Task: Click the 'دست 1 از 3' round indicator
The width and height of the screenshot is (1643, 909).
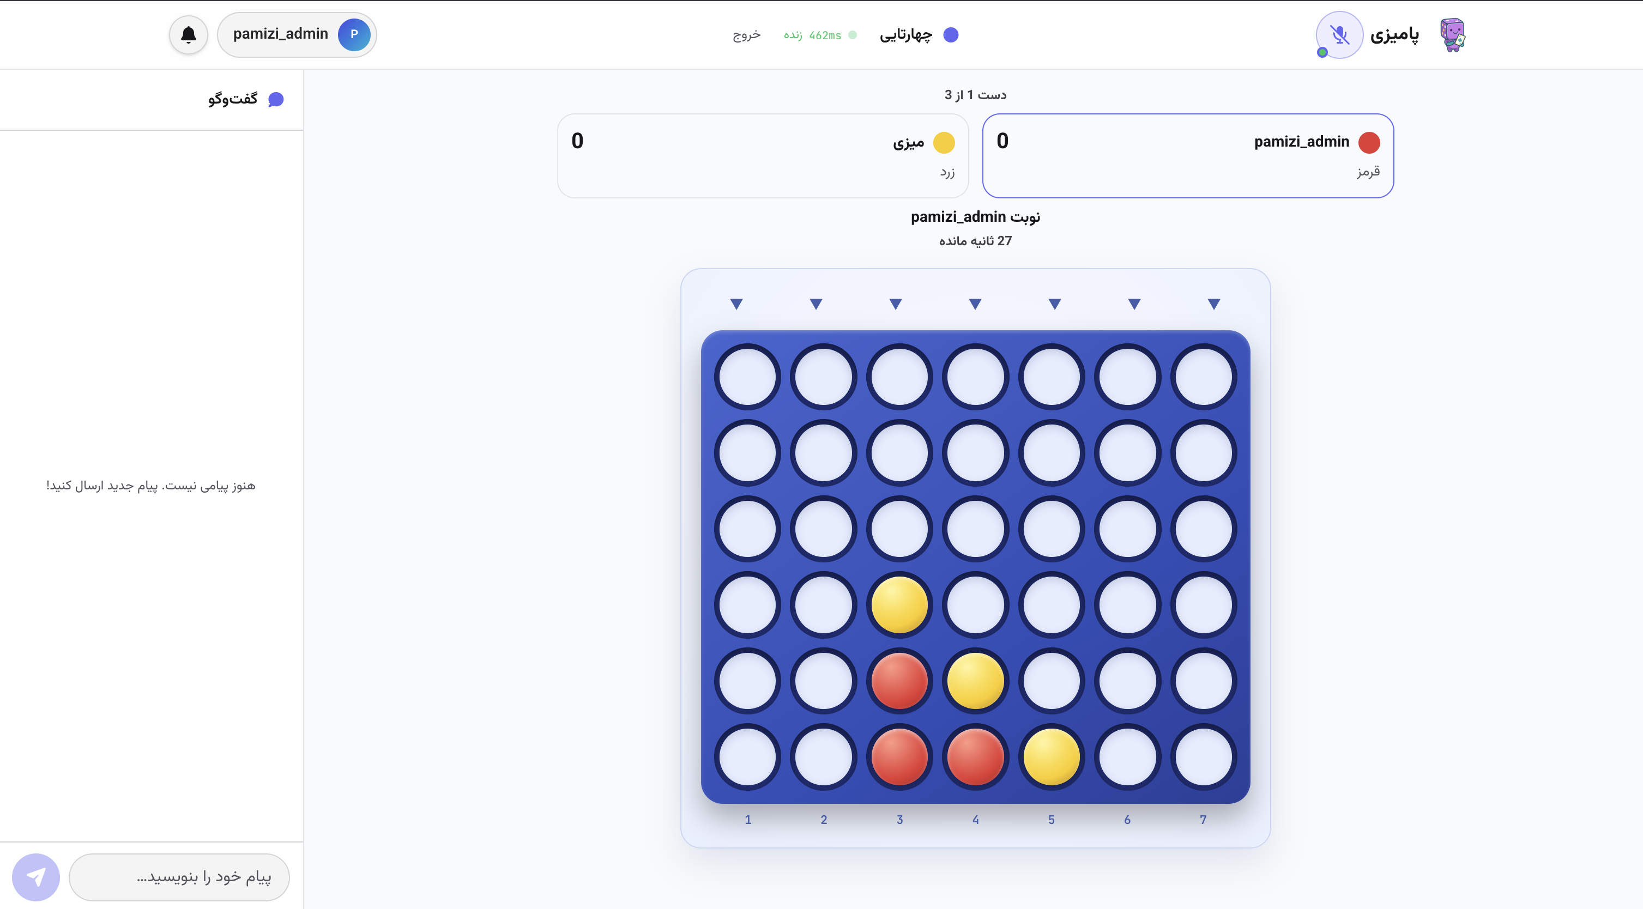Action: (x=975, y=95)
